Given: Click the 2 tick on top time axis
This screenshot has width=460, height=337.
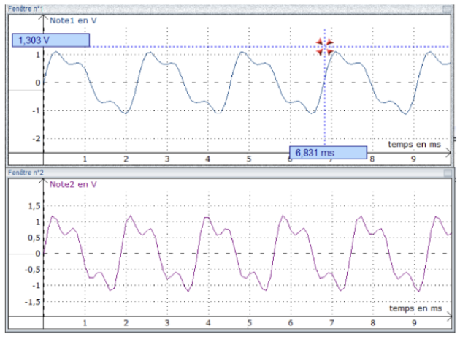Looking at the screenshot, I should point(126,159).
